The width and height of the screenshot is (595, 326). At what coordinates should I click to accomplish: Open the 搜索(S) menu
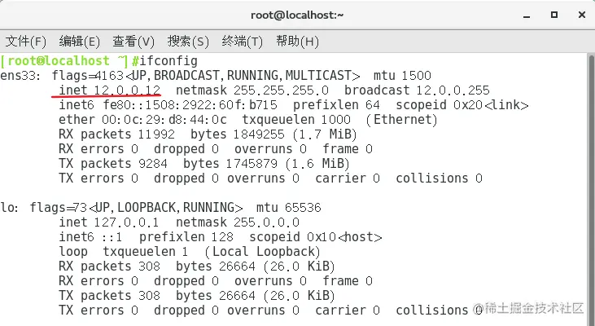[188, 41]
